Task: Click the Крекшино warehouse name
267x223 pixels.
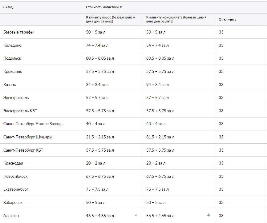Action: pyautogui.click(x=13, y=71)
